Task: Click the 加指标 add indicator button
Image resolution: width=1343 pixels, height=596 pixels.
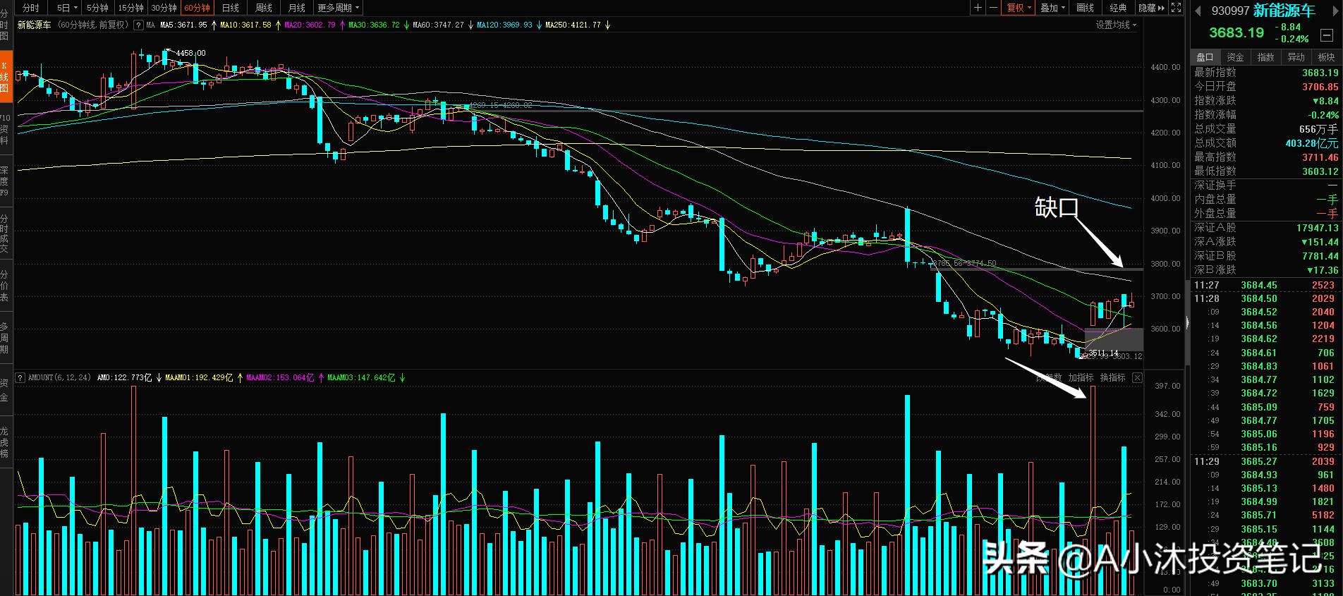Action: coord(1080,377)
